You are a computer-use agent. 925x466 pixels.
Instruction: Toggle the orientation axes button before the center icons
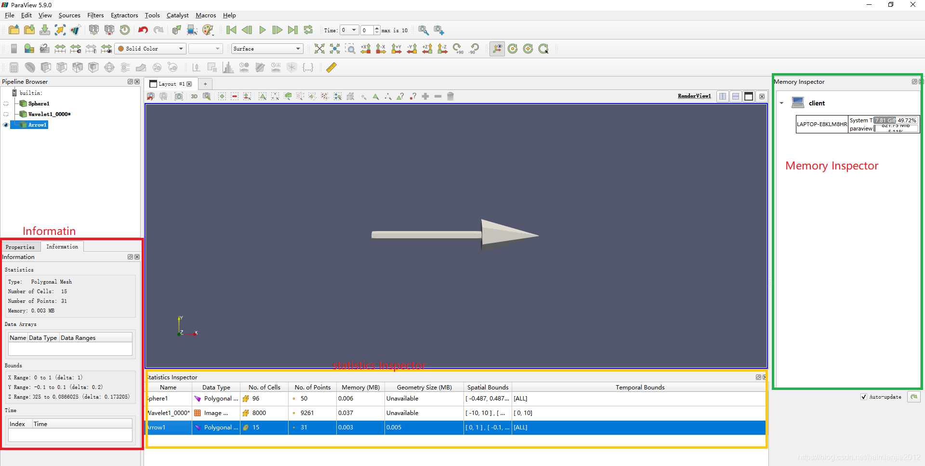pos(497,49)
